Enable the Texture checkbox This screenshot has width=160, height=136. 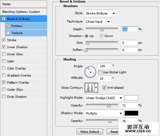pos(8,33)
